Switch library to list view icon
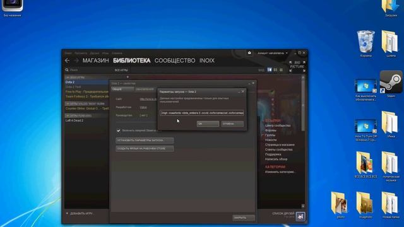The image size is (404, 227). (x=275, y=70)
